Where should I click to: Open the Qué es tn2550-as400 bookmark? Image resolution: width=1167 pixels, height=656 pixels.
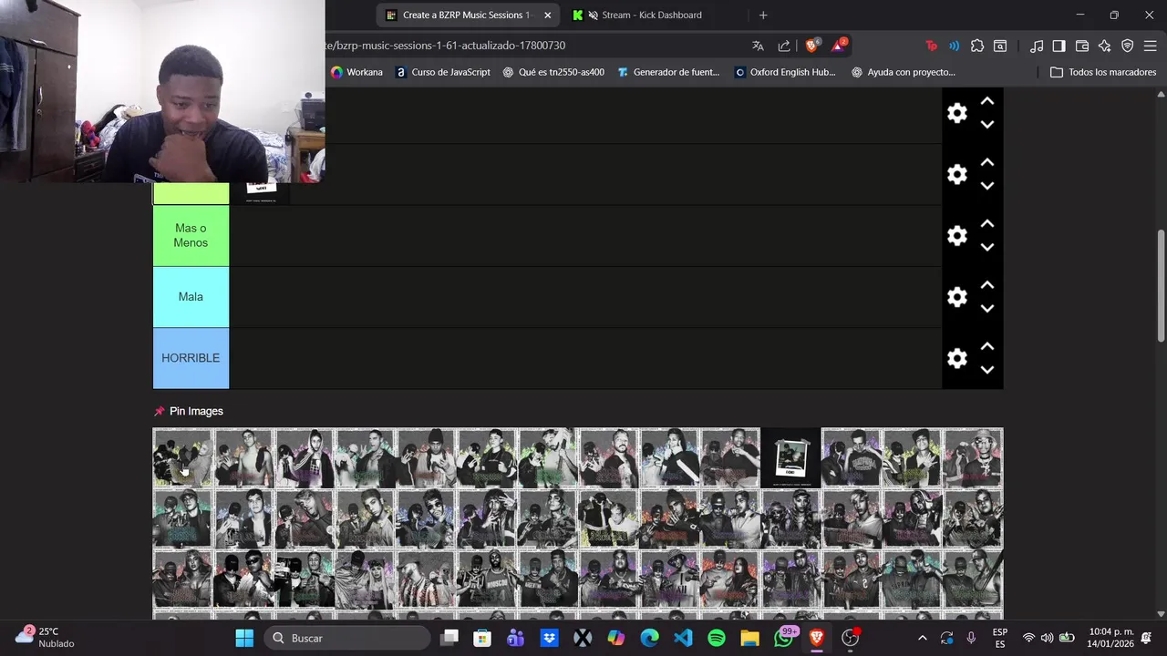553,72
